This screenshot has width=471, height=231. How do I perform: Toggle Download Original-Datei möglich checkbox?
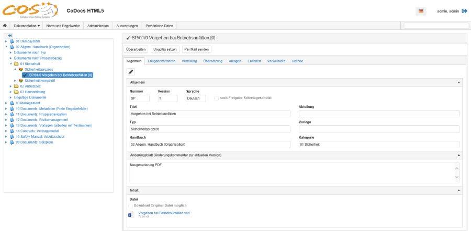point(131,205)
